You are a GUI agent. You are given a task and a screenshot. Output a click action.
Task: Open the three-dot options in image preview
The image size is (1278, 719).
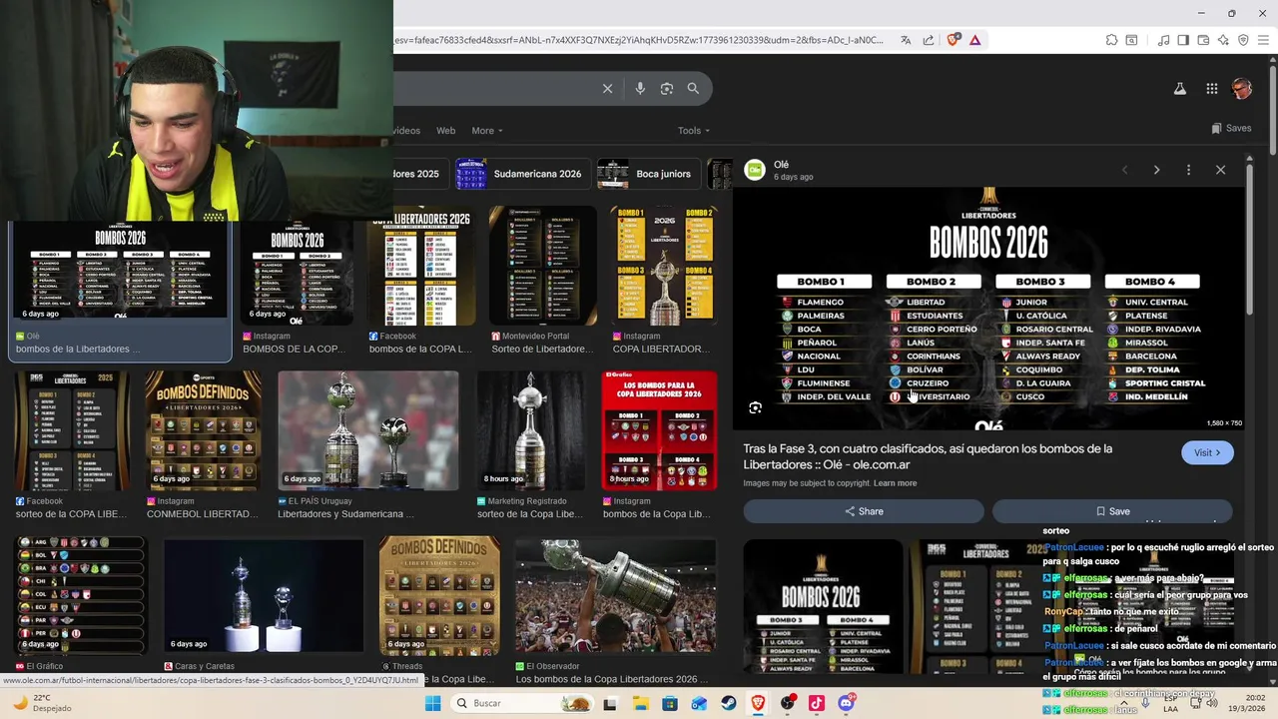click(x=1188, y=170)
